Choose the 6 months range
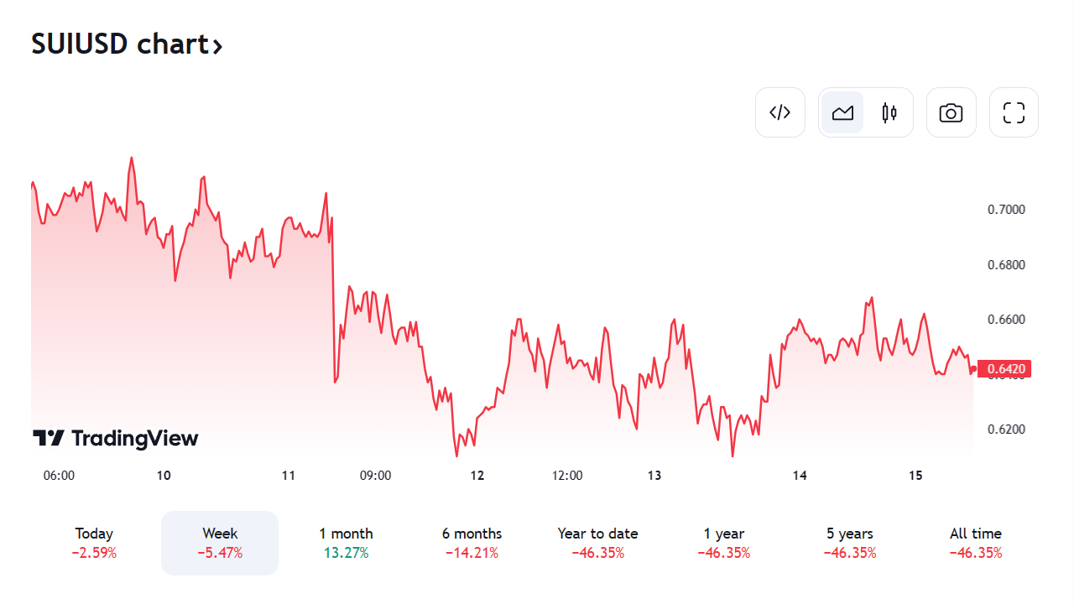This screenshot has height=604, width=1074. point(472,543)
